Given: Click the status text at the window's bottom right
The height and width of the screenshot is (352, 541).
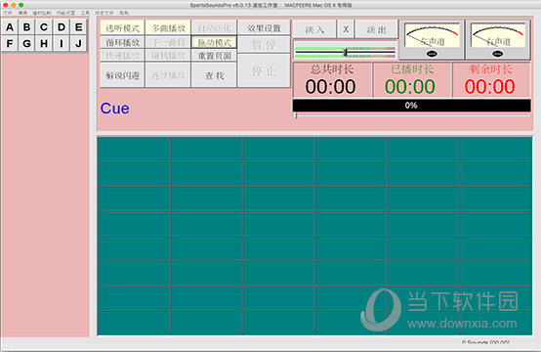Looking at the screenshot, I should (485, 342).
